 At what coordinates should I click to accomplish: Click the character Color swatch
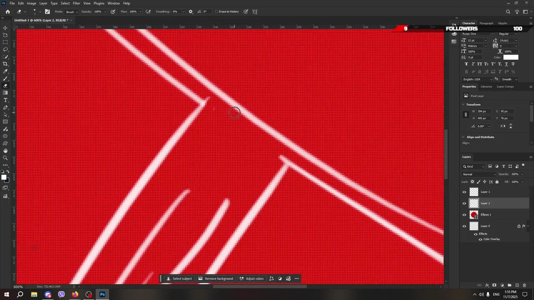[x=511, y=57]
